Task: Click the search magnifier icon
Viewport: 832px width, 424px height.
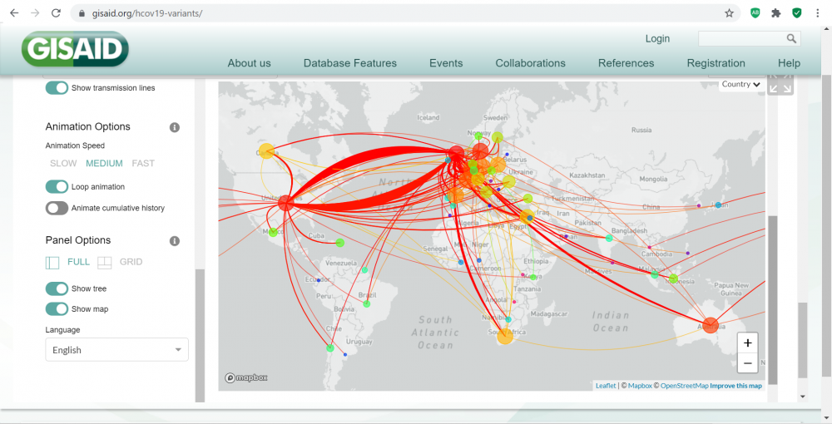Action: click(x=791, y=39)
